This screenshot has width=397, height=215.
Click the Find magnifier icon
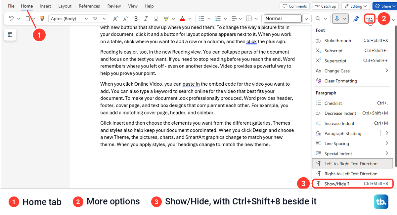(318, 19)
